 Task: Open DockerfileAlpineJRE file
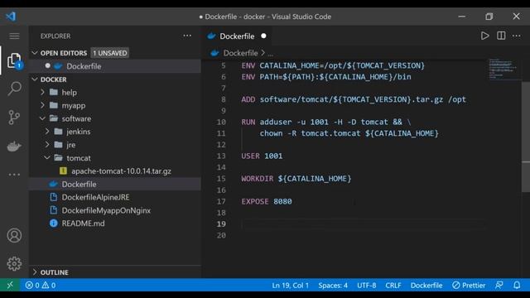pos(115,197)
